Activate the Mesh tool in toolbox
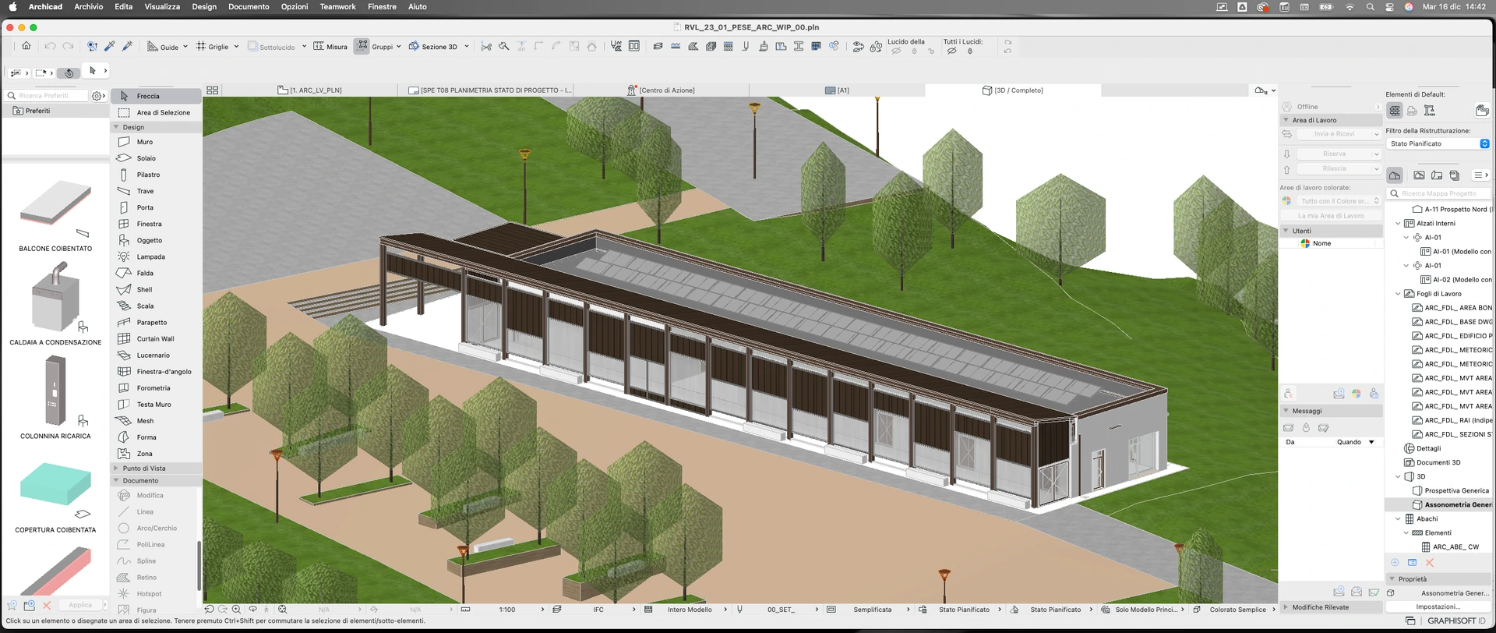 145,421
